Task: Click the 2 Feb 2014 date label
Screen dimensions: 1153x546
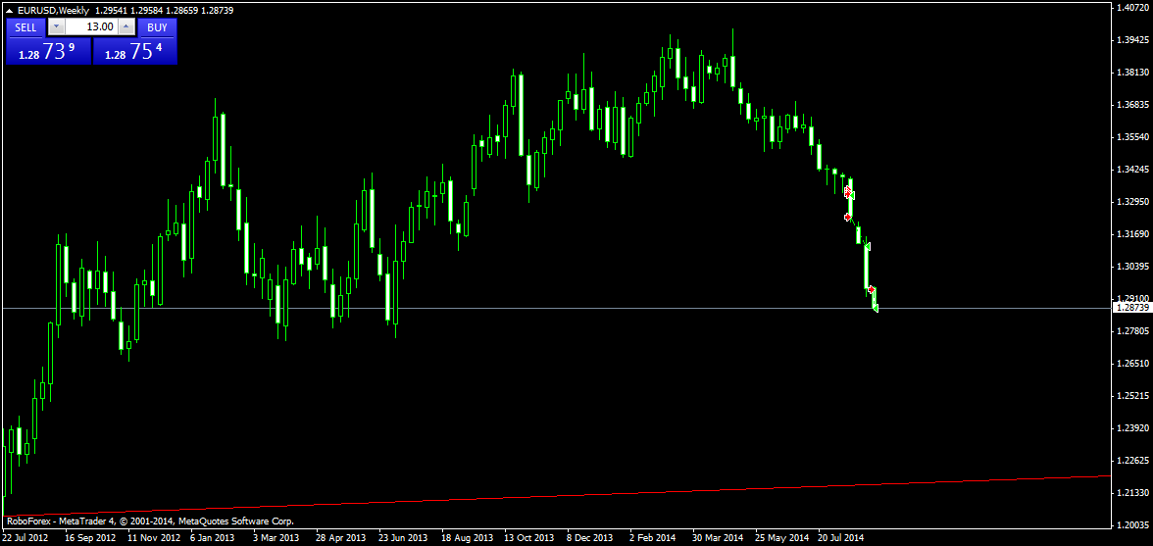Action: point(653,537)
